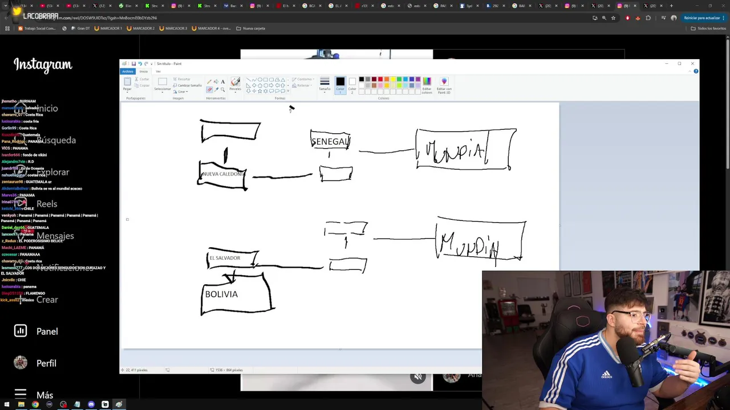Pick the green color swatch in palette
Screen dimensions: 730x410
tap(399, 79)
